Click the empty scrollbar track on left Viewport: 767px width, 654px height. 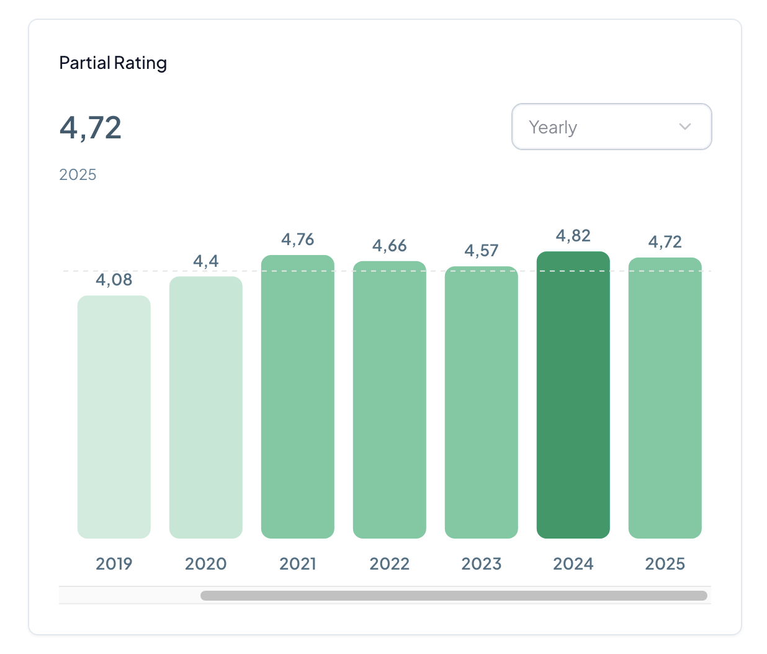(x=129, y=596)
